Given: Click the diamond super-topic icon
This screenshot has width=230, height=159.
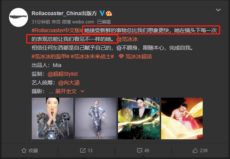Looking at the screenshot, I should tap(121, 56).
